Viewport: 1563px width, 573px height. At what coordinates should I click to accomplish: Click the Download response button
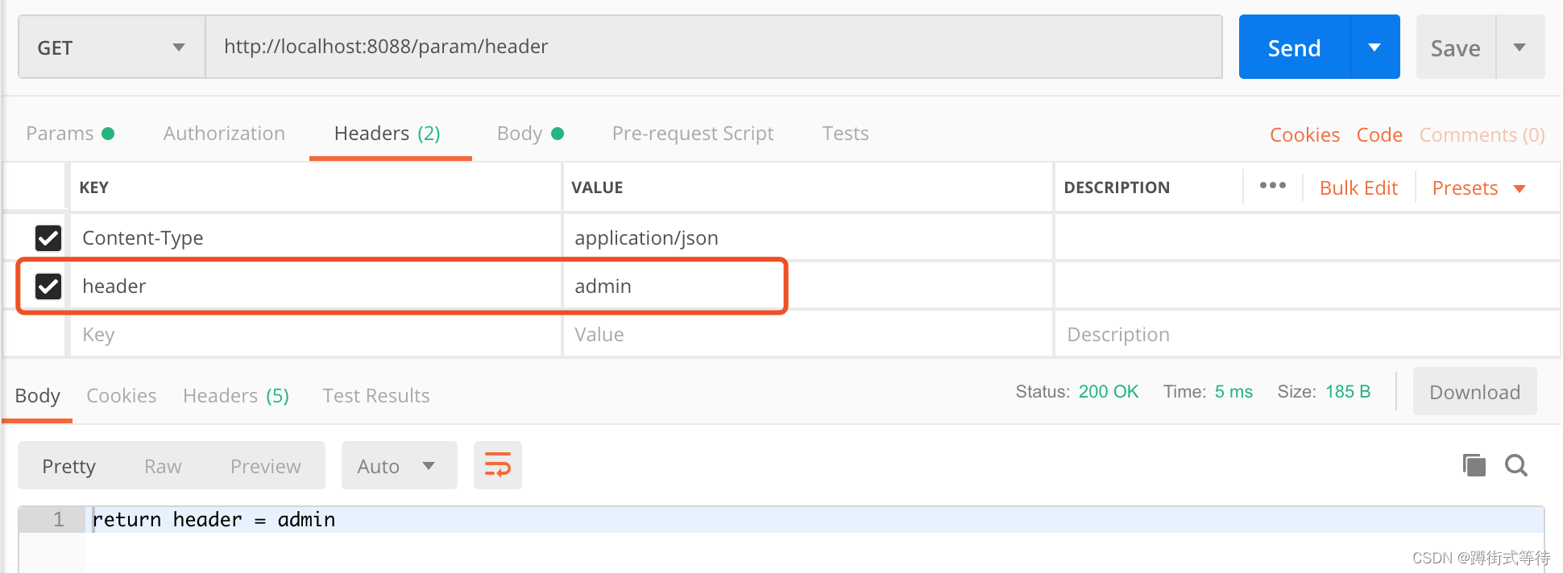[x=1474, y=392]
